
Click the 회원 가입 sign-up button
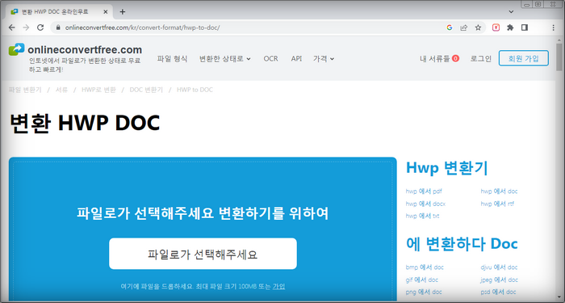(524, 58)
